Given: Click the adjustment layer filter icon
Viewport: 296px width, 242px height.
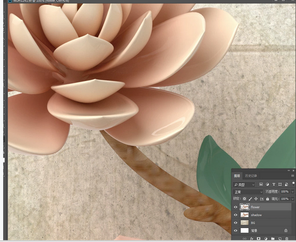Looking at the screenshot, I should click(x=267, y=184).
